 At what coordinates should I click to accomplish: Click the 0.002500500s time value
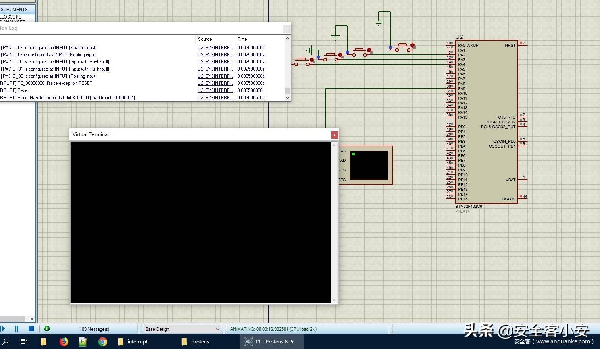coord(251,98)
